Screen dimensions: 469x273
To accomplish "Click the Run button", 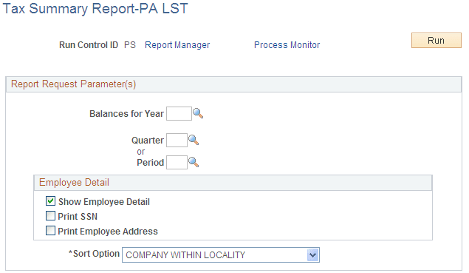I will (x=437, y=41).
